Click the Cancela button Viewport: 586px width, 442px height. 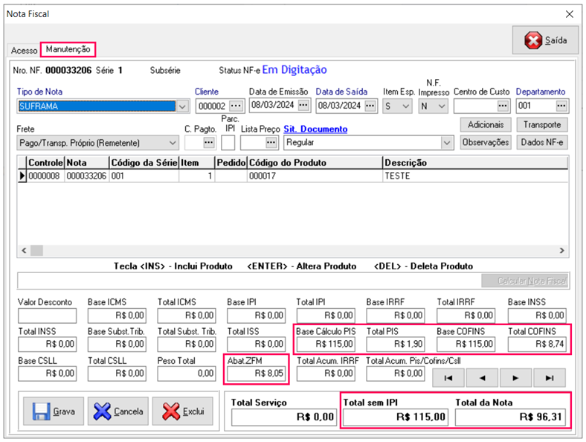pos(117,411)
